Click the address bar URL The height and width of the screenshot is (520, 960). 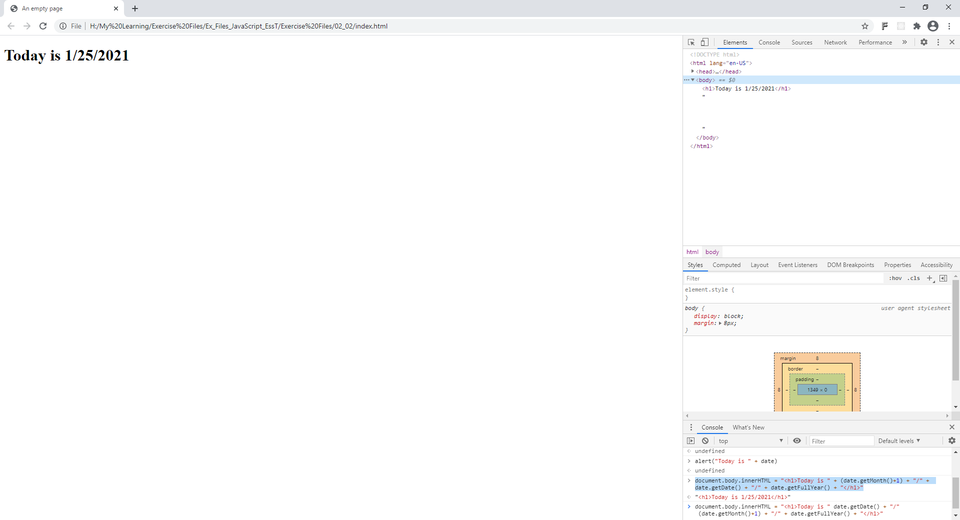[x=238, y=26]
